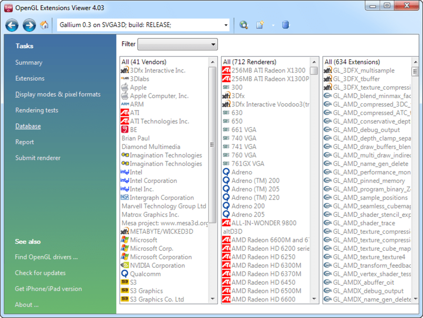Click METABYTE/WICKED3D vendor icon

coord(124,232)
